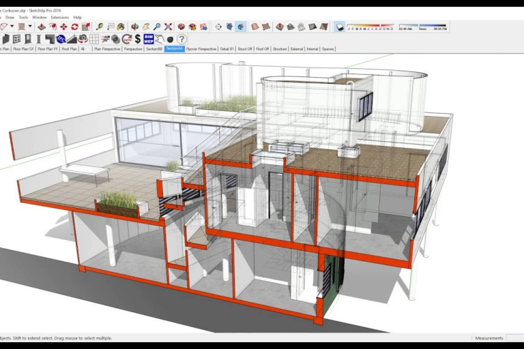Switch to the Flyover Perspective scene tab
Screen dimensions: 524x349
[x=201, y=49]
